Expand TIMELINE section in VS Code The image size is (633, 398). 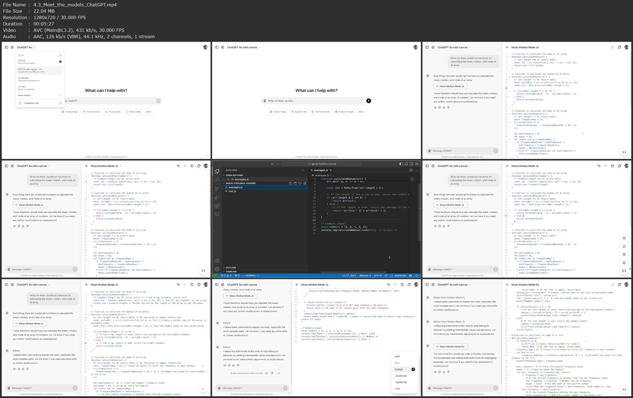point(265,272)
